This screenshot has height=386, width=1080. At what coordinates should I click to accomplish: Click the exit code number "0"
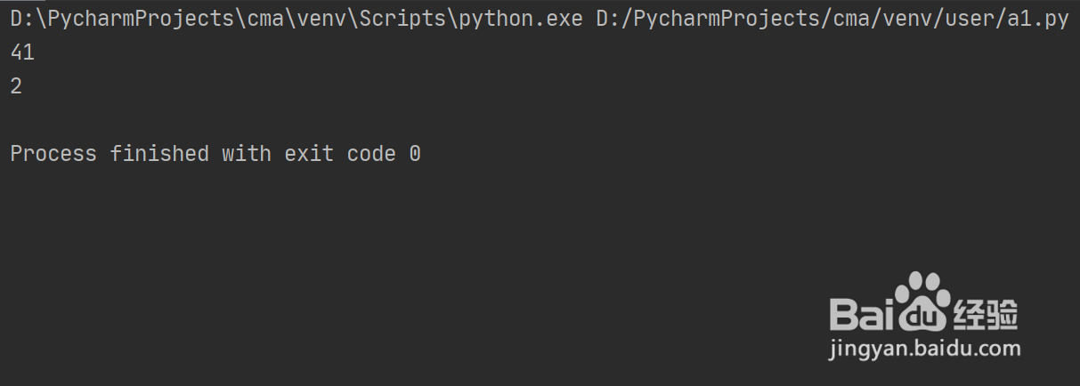(x=415, y=154)
